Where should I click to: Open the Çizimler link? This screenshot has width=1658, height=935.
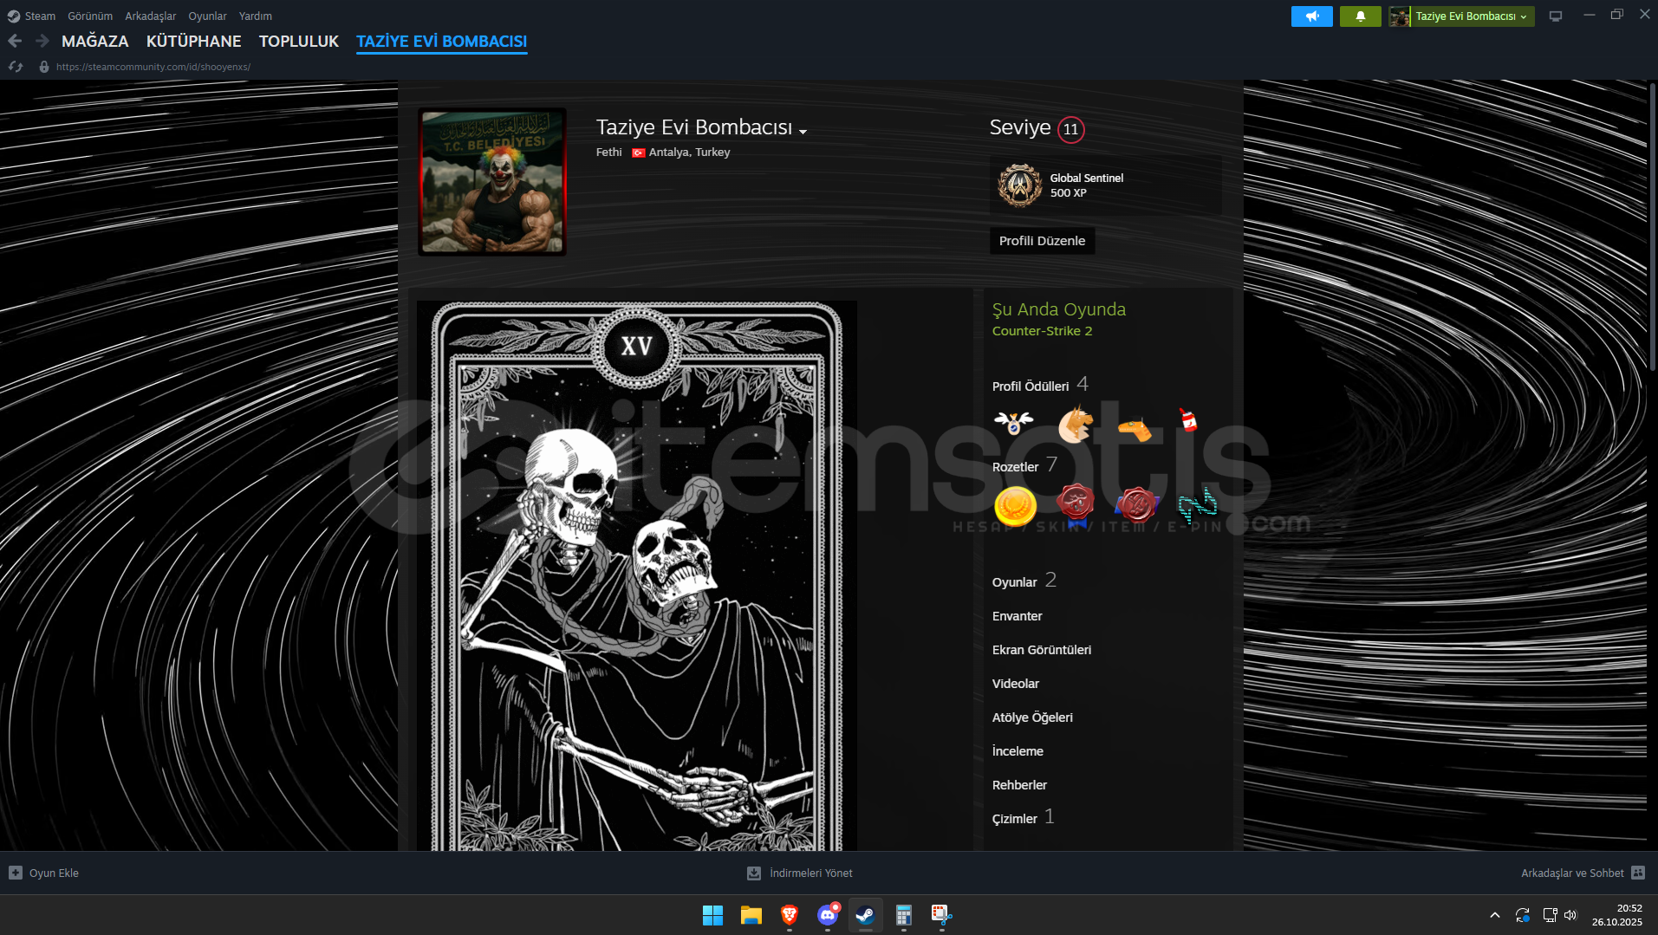pos(1015,819)
